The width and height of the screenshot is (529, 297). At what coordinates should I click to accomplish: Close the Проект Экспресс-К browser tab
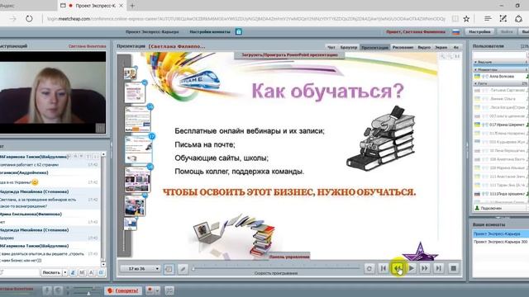point(122,6)
